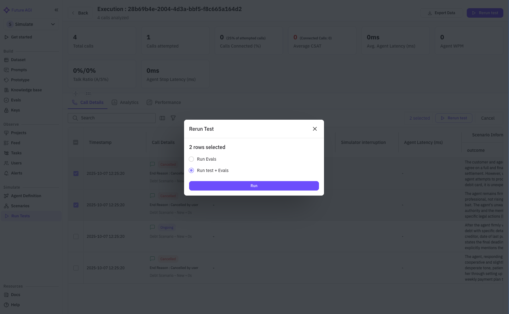The image size is (509, 314).
Task: Click the Future AGI logo icon
Action: (x=7, y=10)
